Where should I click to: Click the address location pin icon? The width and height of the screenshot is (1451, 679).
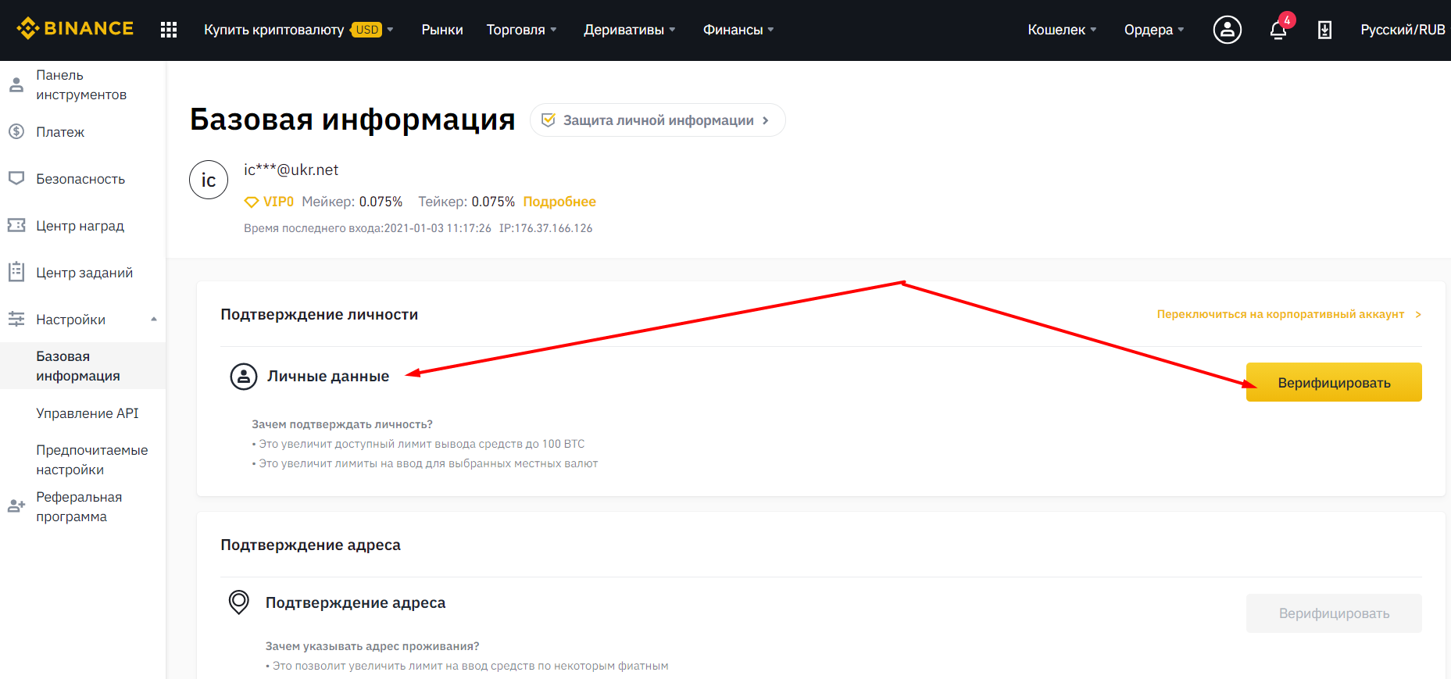click(x=238, y=602)
